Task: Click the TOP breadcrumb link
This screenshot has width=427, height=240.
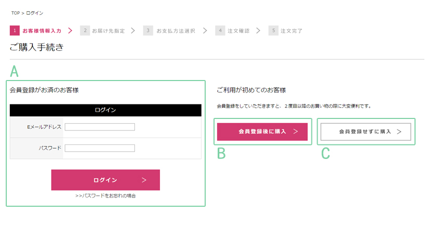Action: coord(16,12)
